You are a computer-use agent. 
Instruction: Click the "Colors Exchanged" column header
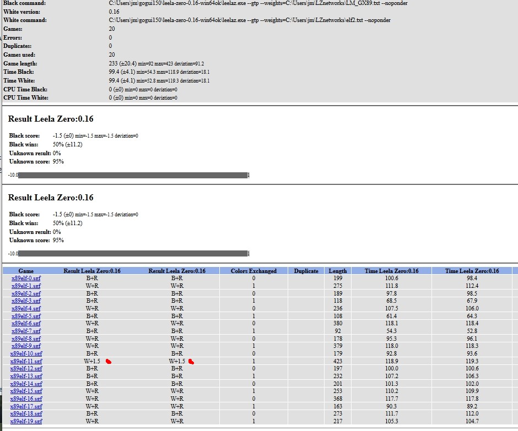click(x=253, y=271)
